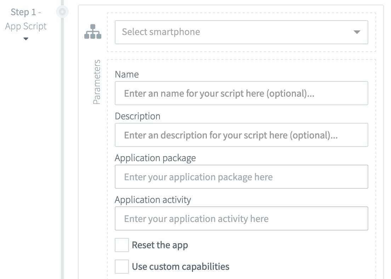
Task: Open the Select smartphone dropdown
Action: [x=234, y=32]
